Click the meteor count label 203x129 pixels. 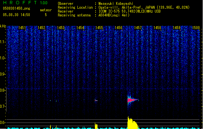(46, 10)
